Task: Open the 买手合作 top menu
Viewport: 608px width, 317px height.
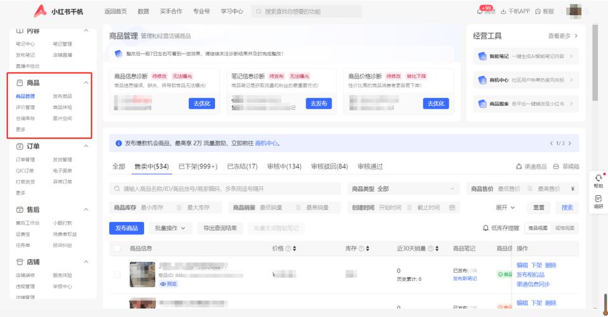Action: click(x=171, y=11)
